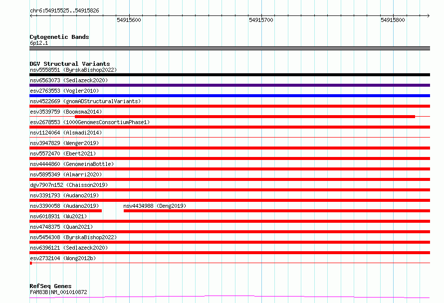Click variant label nsv3947829 (Wenger2019)
This screenshot has width=444, height=303.
[x=64, y=143]
